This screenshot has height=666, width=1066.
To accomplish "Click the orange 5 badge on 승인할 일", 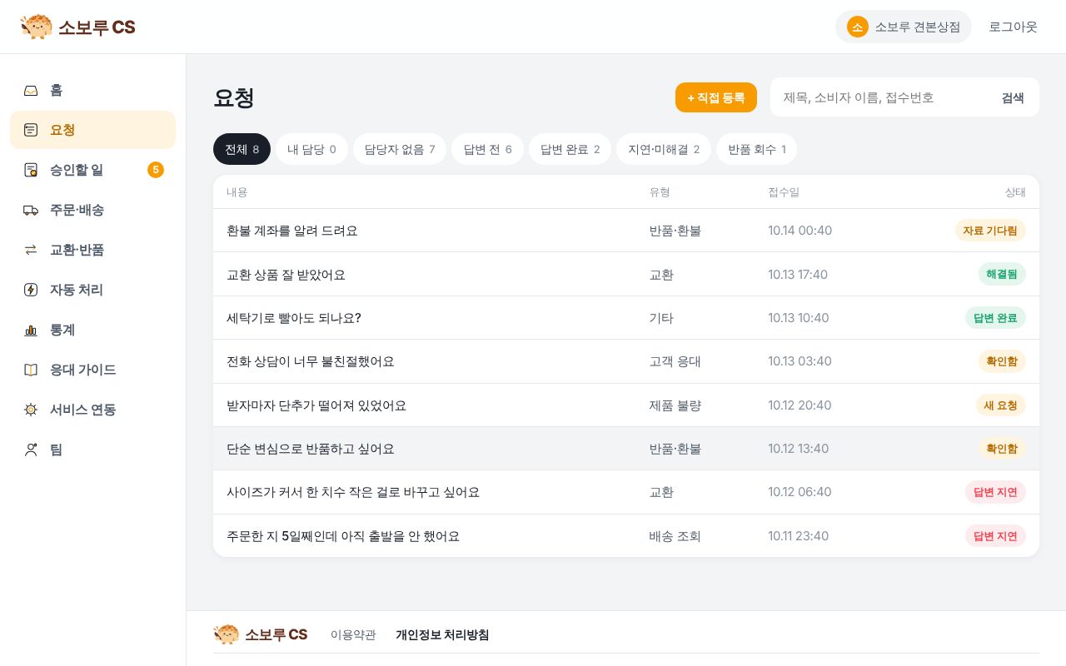I will (x=156, y=170).
